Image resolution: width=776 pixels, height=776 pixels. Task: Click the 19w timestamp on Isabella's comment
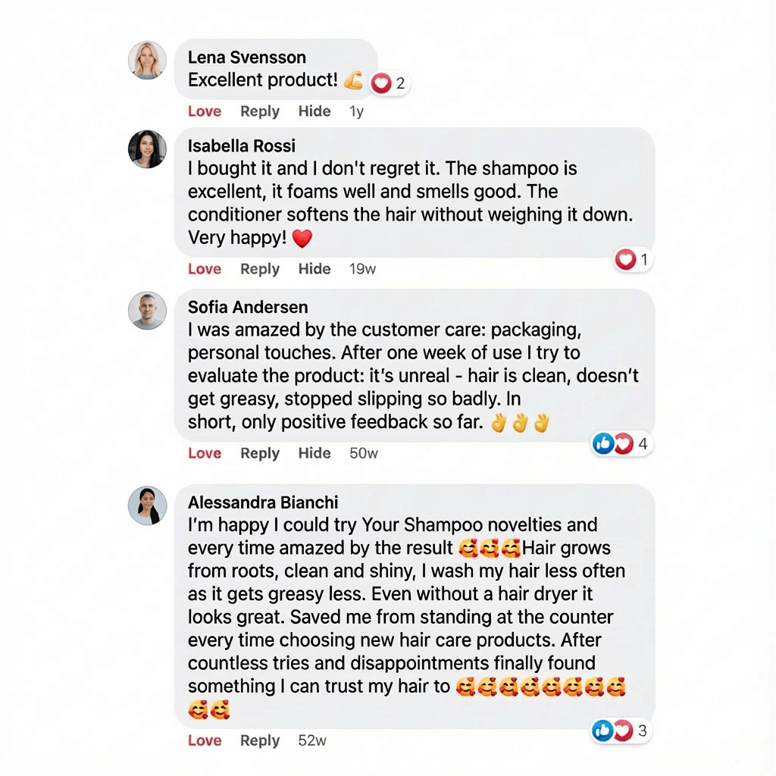[362, 269]
